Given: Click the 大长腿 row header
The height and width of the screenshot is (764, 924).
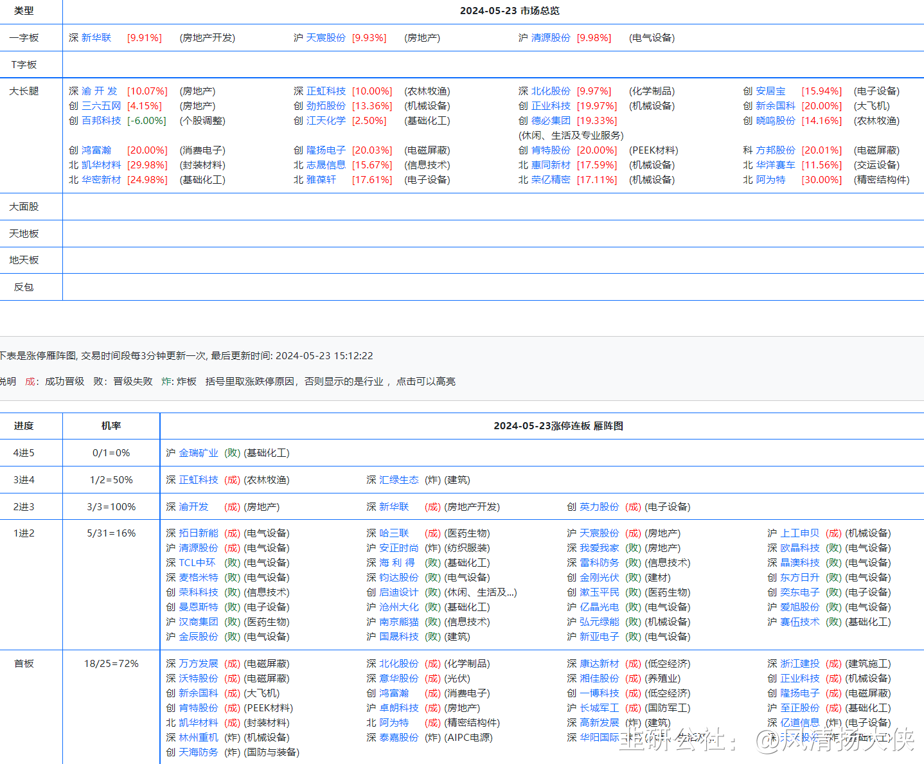Looking at the screenshot, I should pos(24,91).
